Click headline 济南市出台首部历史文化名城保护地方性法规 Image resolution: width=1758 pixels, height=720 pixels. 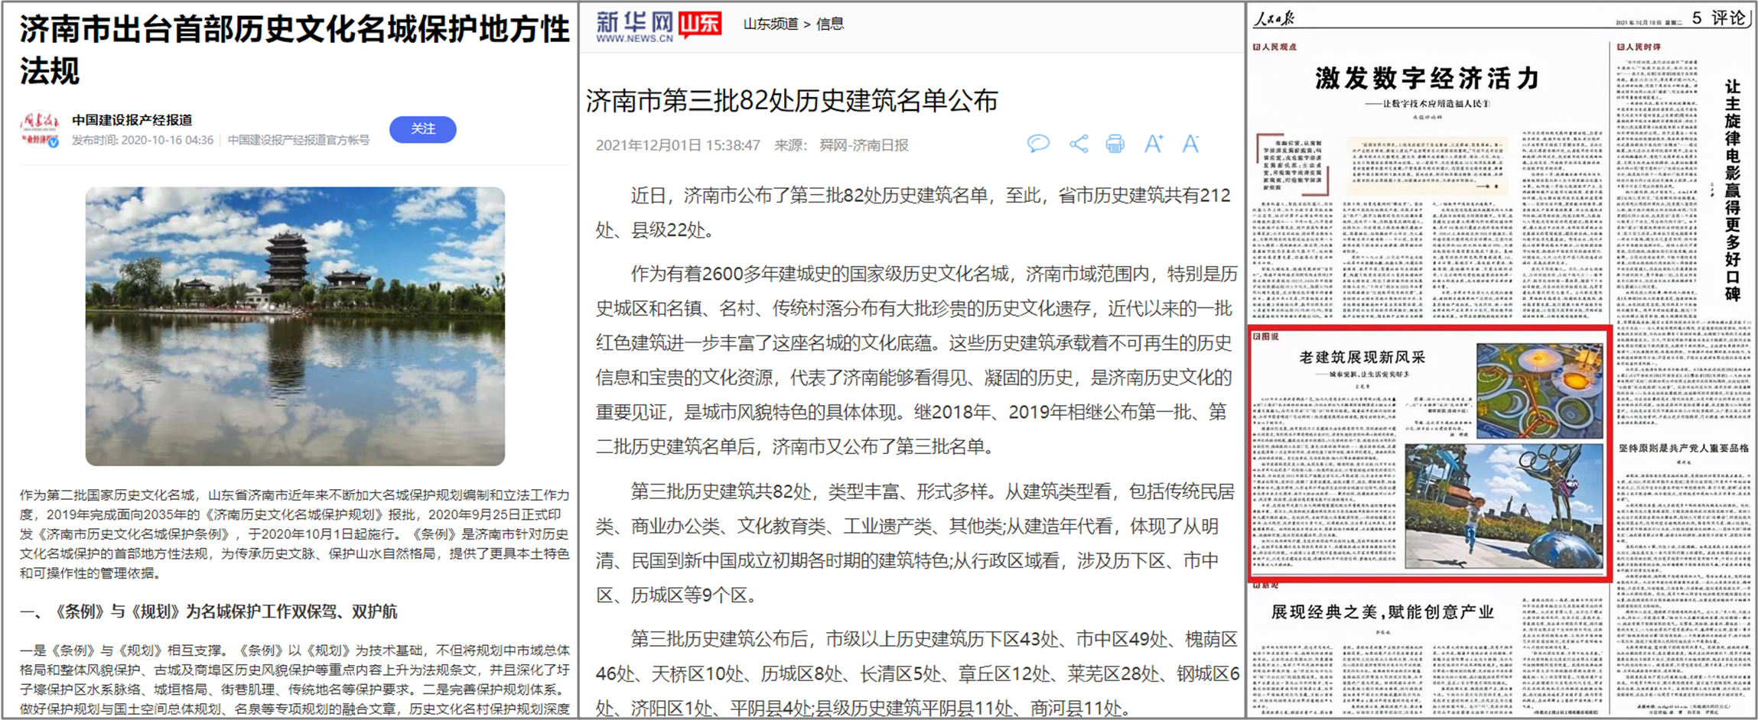click(295, 50)
